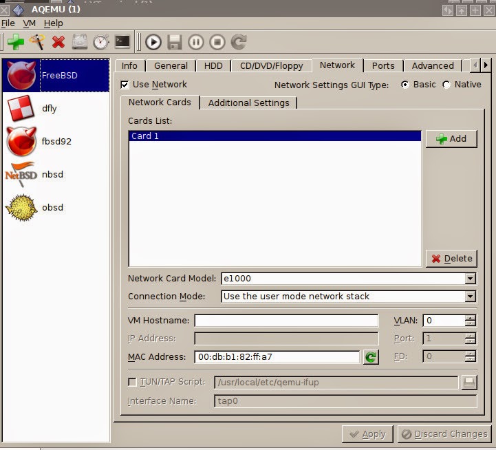
Task: Click the VLAN number field
Action: 444,321
